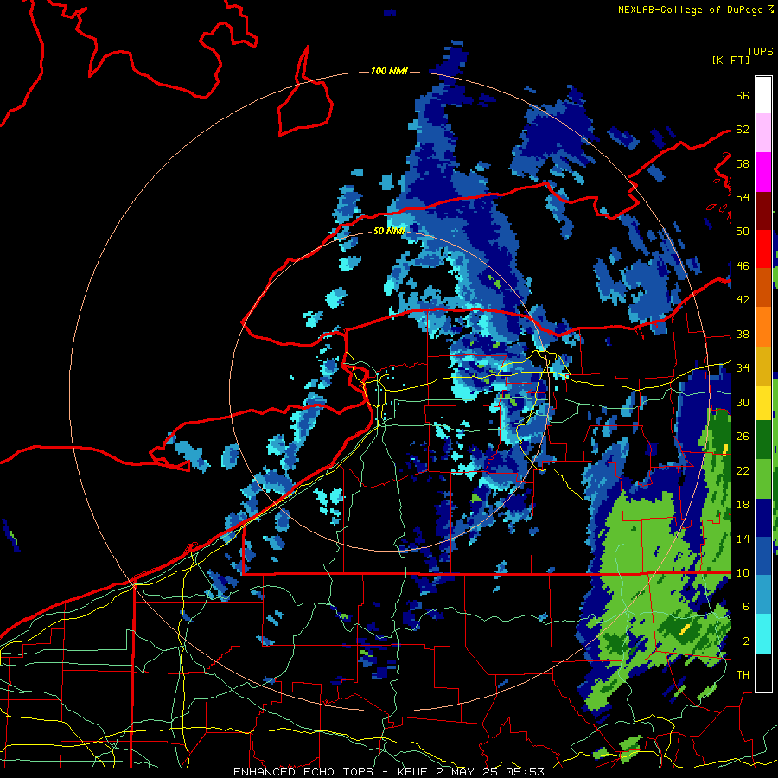This screenshot has width=778, height=778.
Task: Click the TOPS legend title
Action: (760, 52)
